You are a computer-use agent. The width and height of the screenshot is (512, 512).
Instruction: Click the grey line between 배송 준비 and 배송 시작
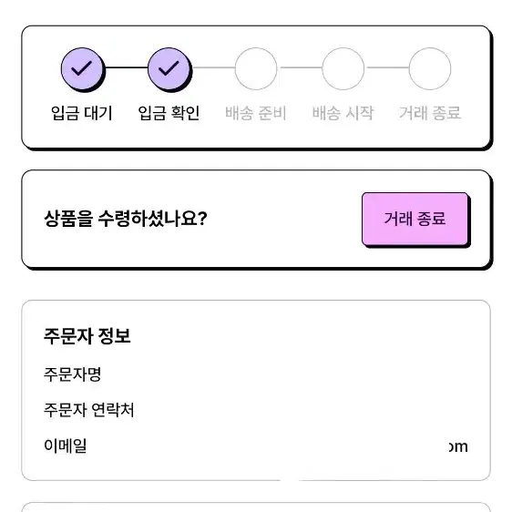(300, 67)
